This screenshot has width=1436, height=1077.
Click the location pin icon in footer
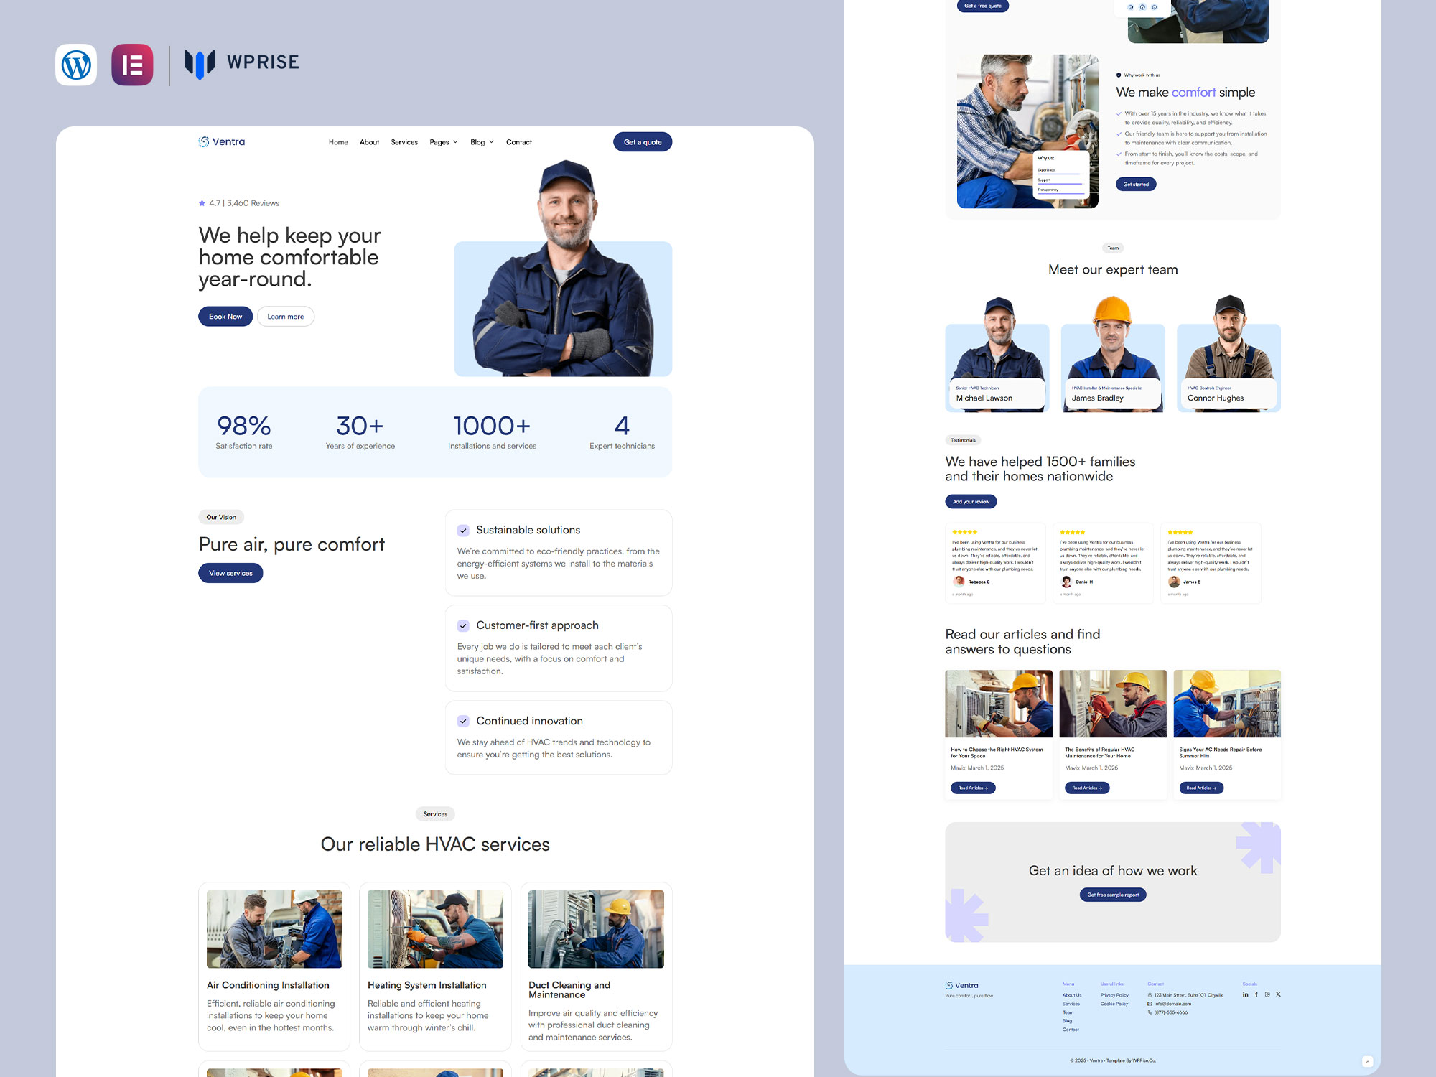point(1150,995)
